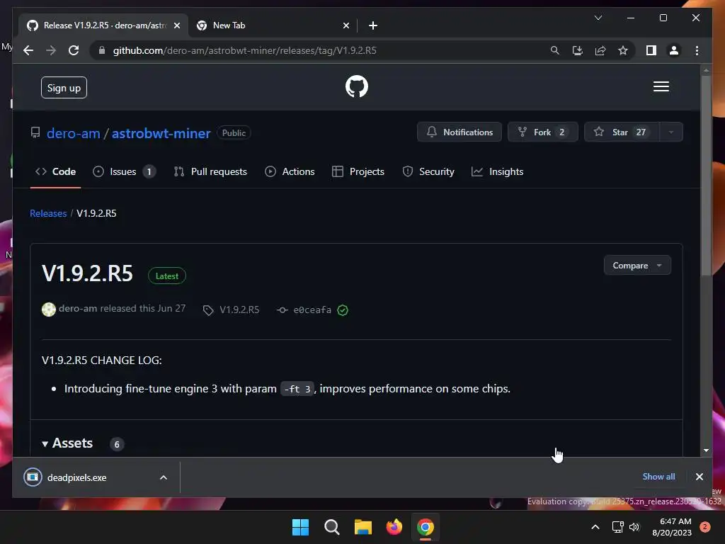Click the Releases breadcrumb link
The width and height of the screenshot is (725, 544).
point(48,213)
